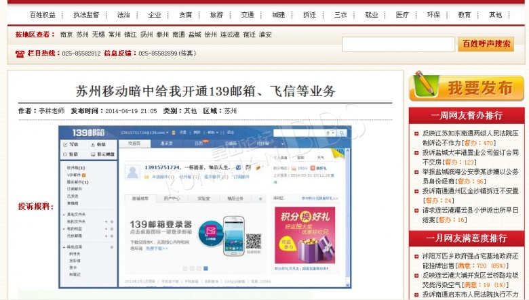Go to the 教育 navigation category
The height and width of the screenshot is (300, 529).
point(465,14)
